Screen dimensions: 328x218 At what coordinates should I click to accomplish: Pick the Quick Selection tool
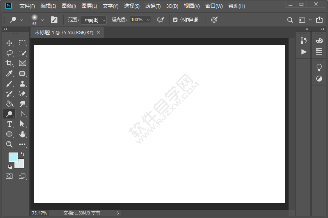coord(22,53)
